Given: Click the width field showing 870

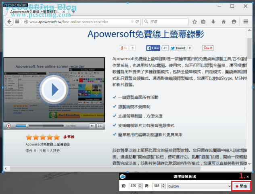Looking at the screenshot, I should (134, 186).
